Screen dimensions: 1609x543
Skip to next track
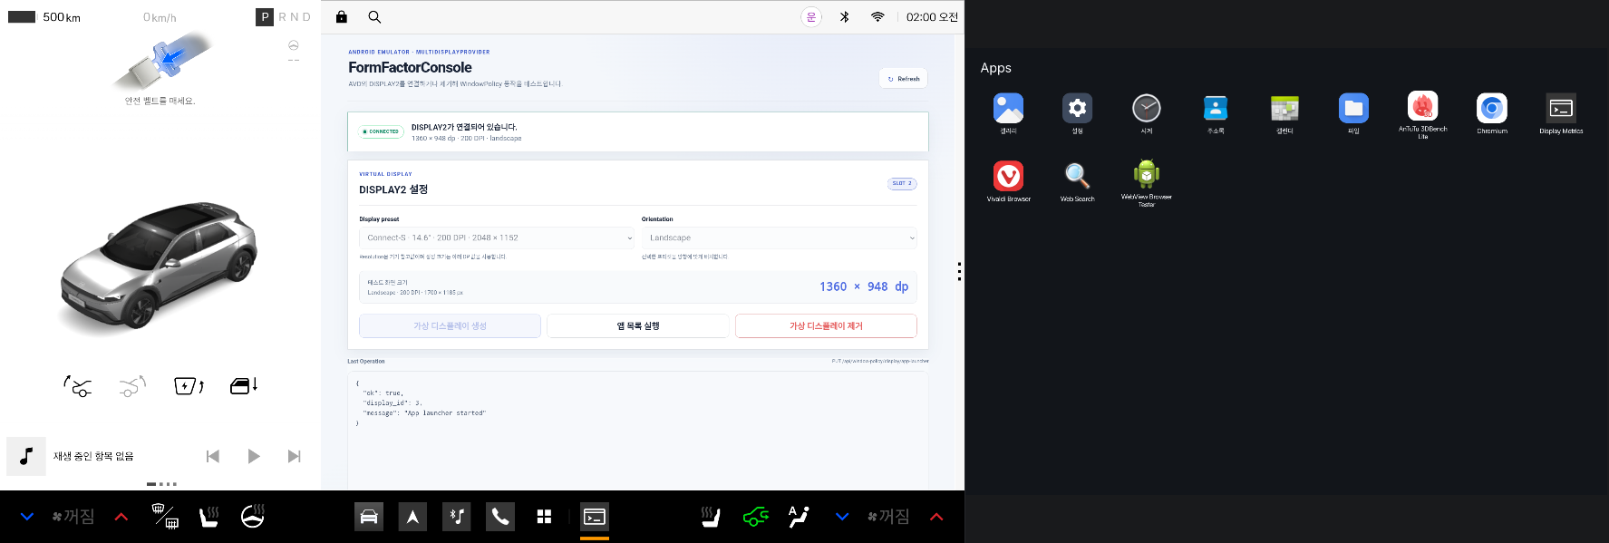click(x=294, y=456)
